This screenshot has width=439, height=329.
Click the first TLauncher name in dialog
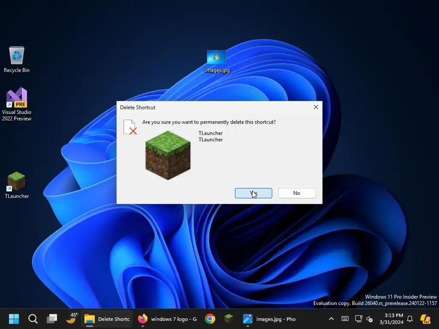pyautogui.click(x=210, y=133)
